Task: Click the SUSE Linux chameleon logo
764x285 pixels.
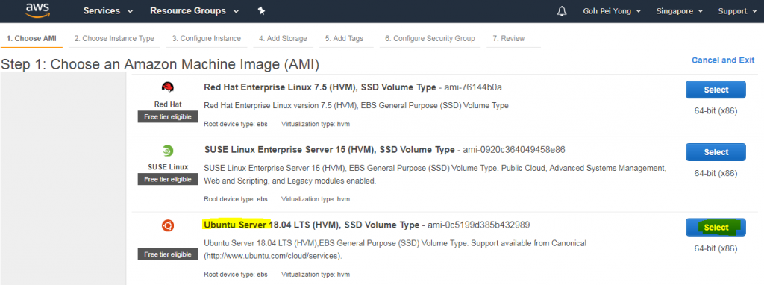Action: 168,151
